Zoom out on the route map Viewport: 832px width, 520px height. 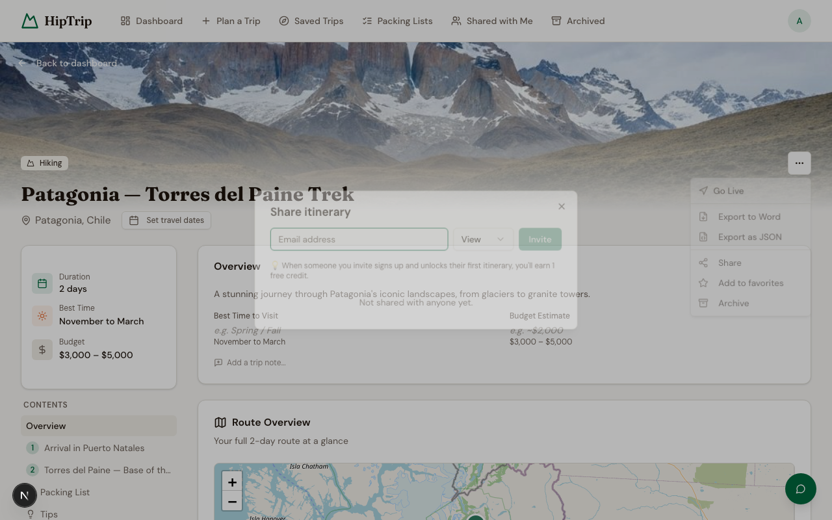coord(232,501)
